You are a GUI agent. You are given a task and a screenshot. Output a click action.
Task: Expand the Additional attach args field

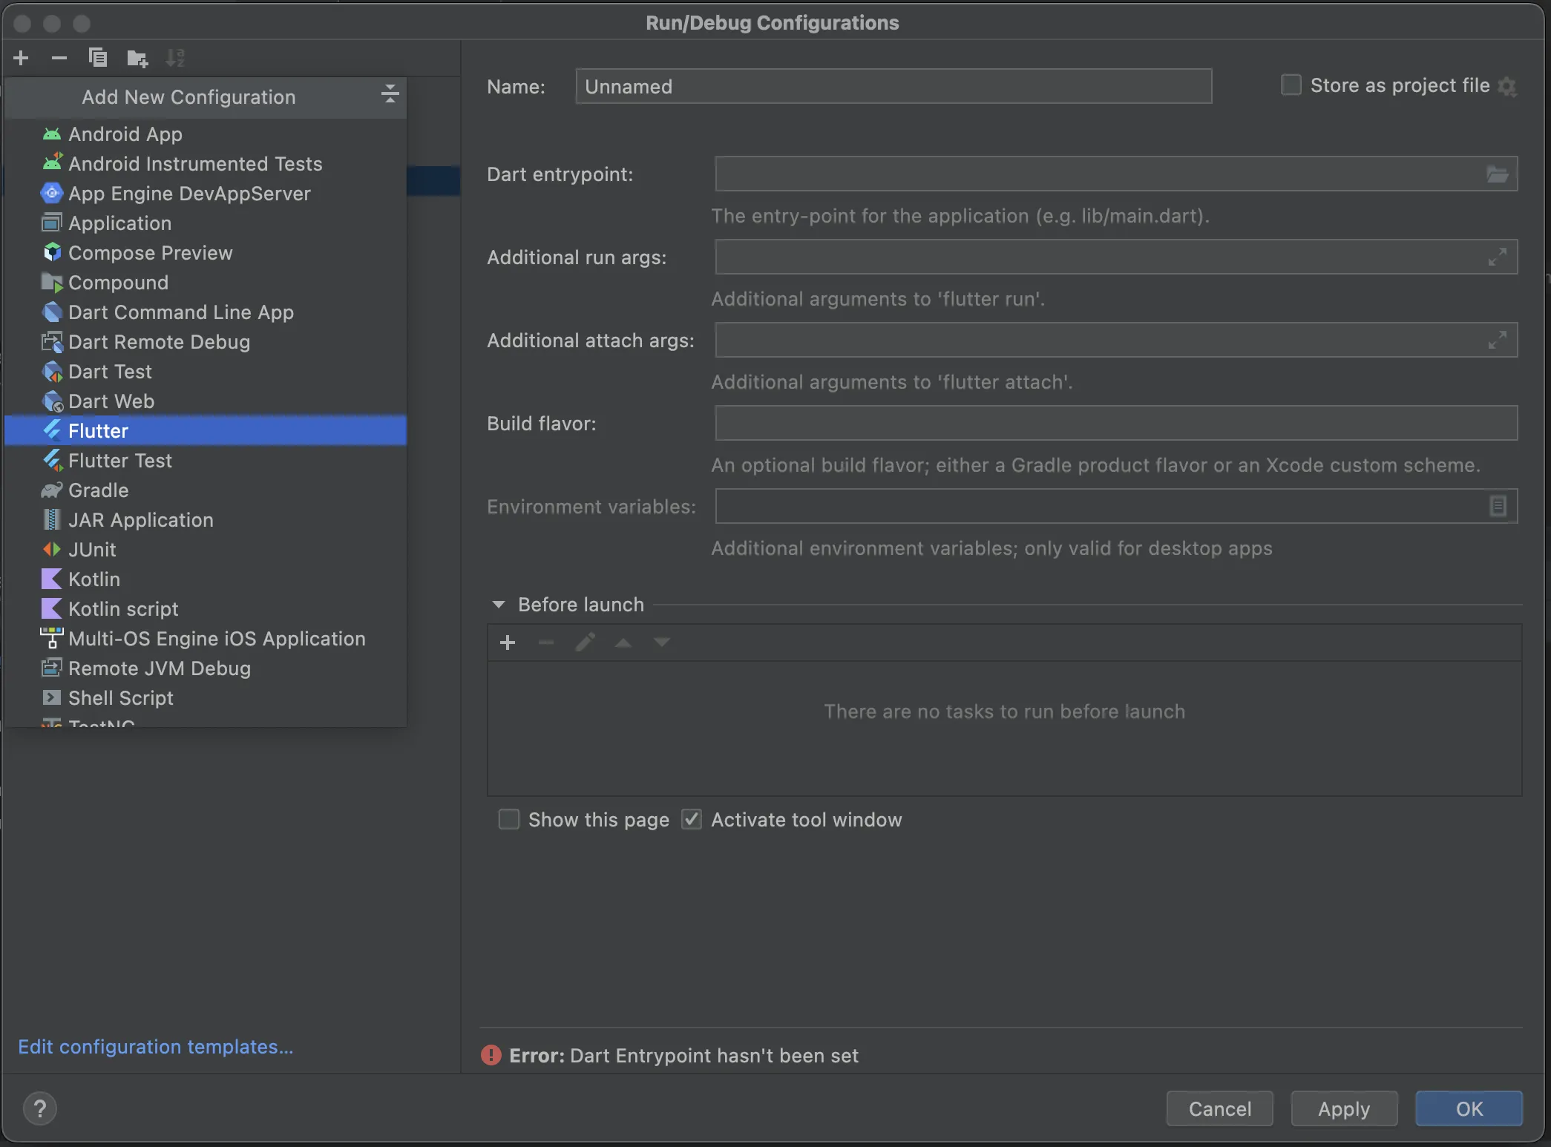(1497, 341)
